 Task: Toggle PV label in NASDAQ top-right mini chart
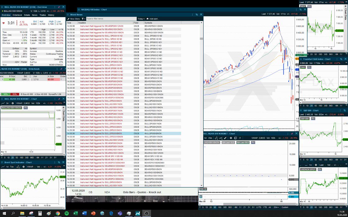[x=309, y=7]
